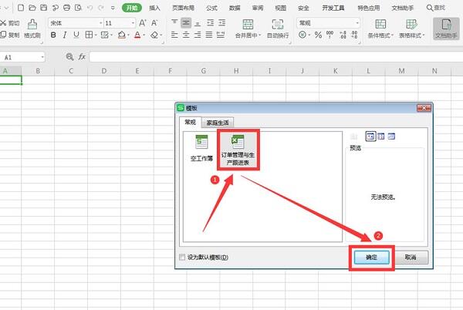The width and height of the screenshot is (463, 310).
Task: Open the 开始 (Home) ribbon tab
Action: click(132, 8)
